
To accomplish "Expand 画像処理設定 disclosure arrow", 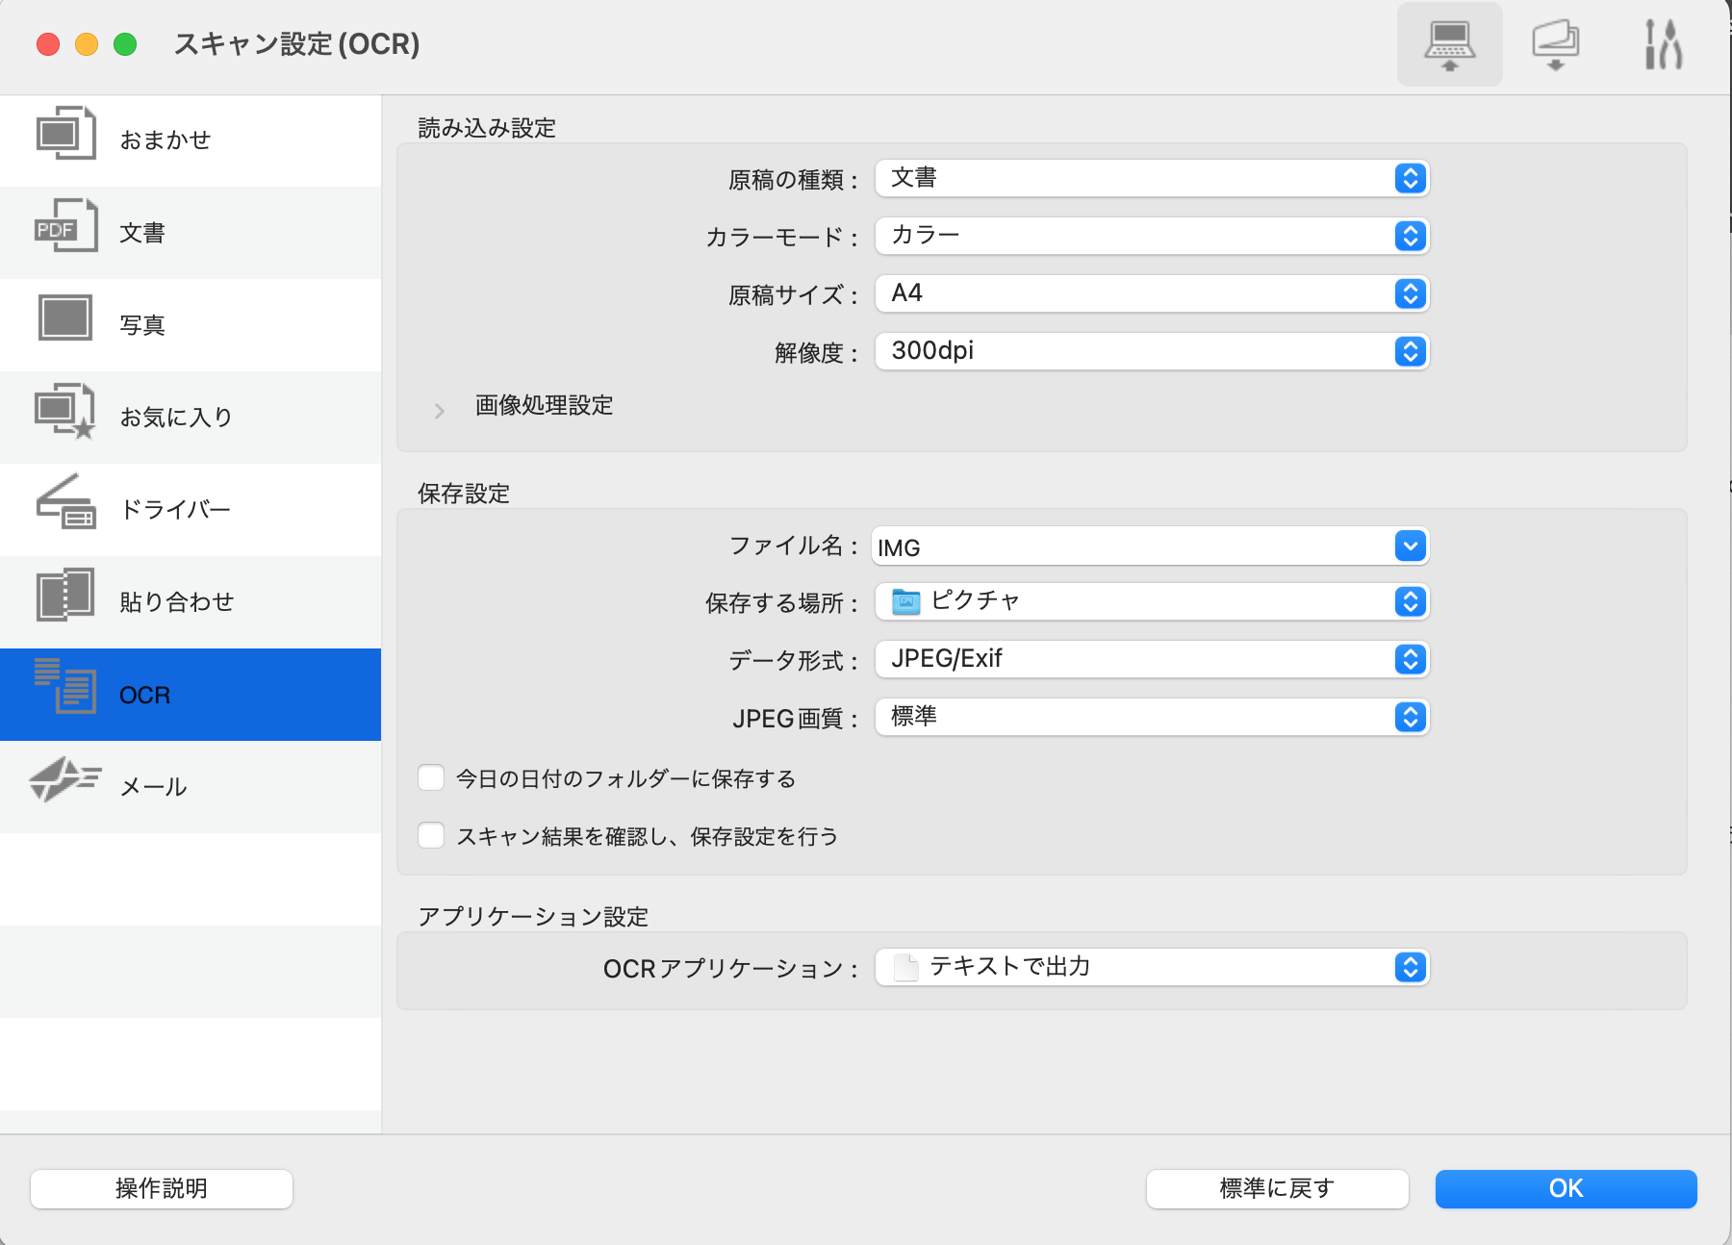I will [440, 411].
